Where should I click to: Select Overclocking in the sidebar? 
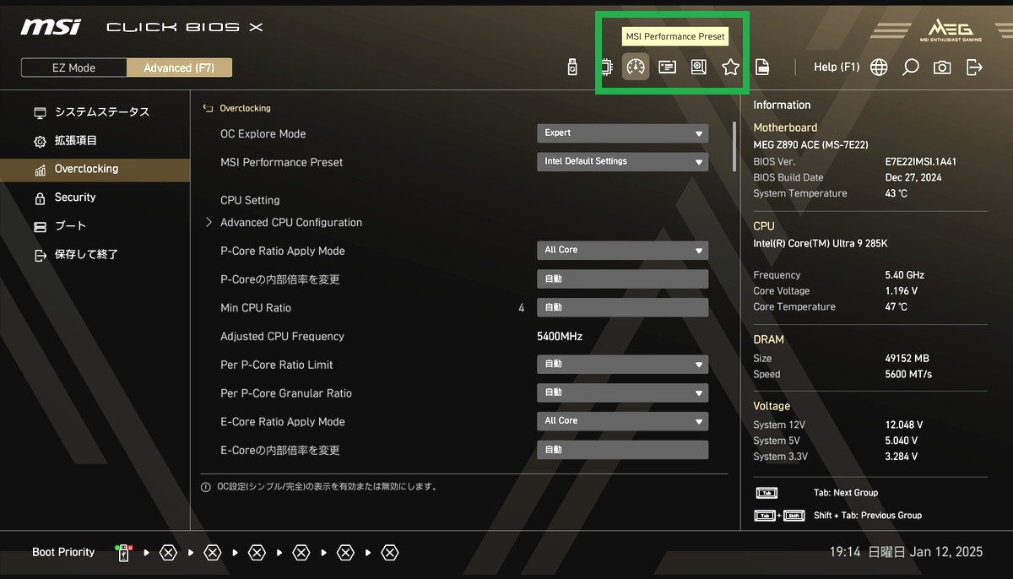tap(95, 169)
